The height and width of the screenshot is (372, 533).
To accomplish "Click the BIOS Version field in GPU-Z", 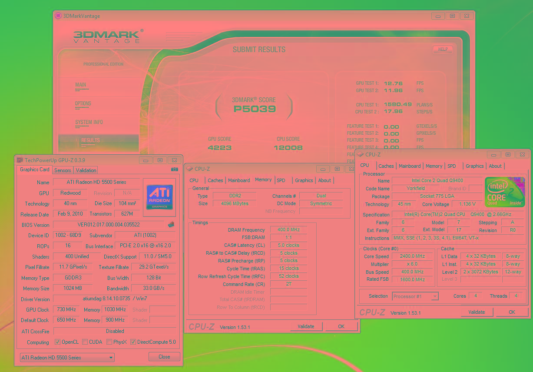I will click(109, 225).
